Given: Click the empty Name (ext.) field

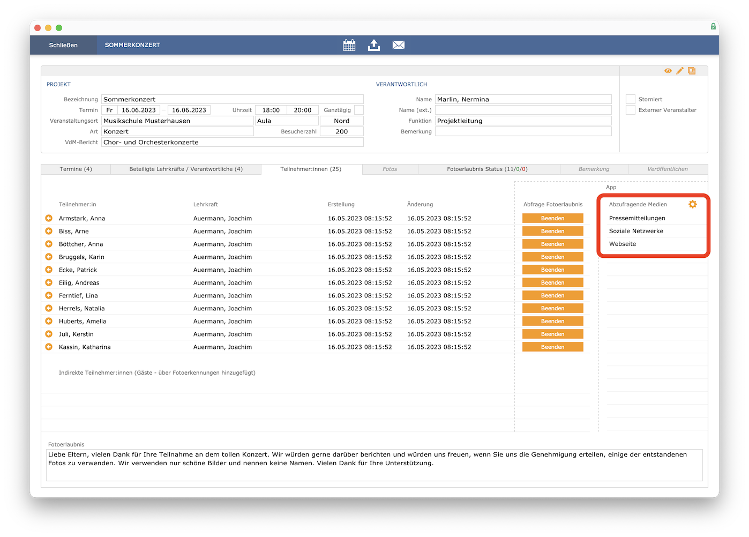Looking at the screenshot, I should pos(523,110).
